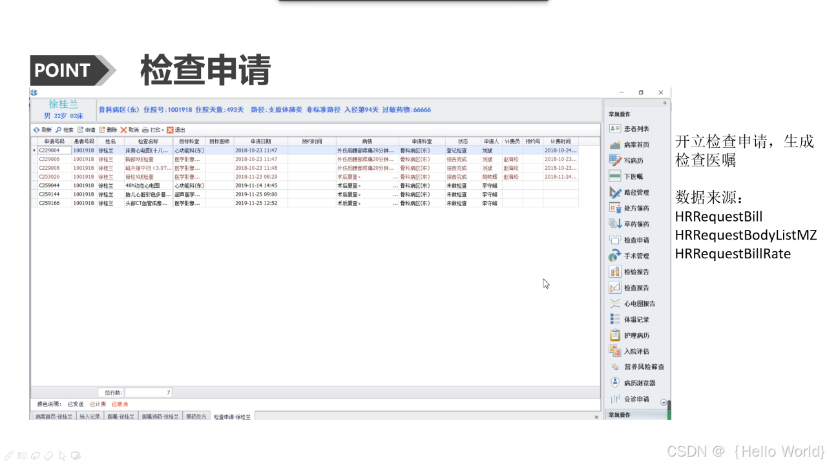Close the current tab with the small x
827x465 pixels.
pos(596,417)
